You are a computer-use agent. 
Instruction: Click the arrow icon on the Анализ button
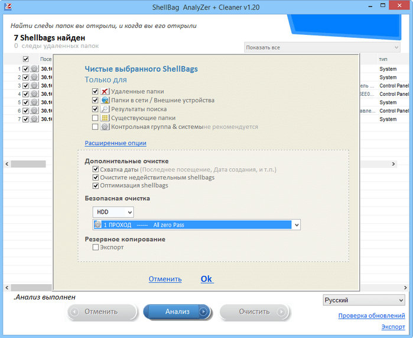(203, 311)
